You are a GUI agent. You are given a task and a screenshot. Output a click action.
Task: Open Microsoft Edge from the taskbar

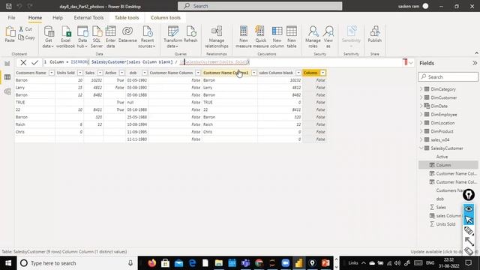pyautogui.click(x=192, y=263)
